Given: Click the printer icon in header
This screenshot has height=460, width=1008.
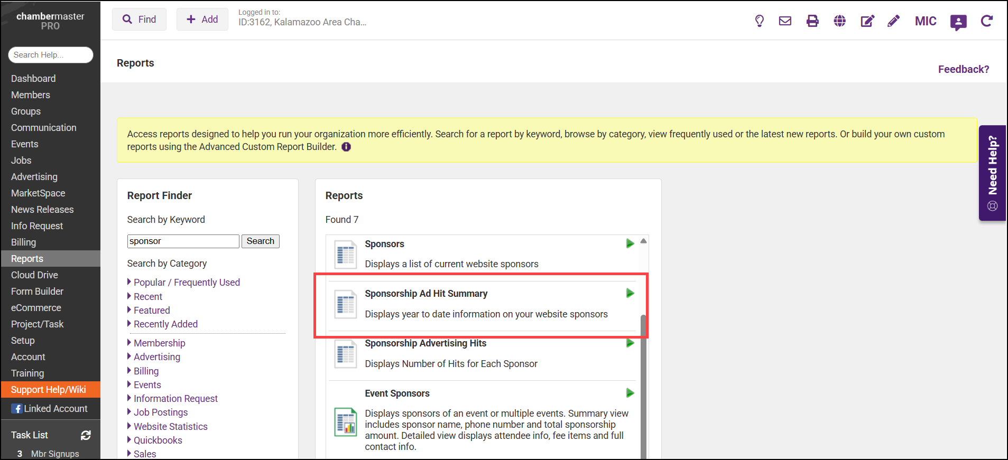Looking at the screenshot, I should point(812,21).
